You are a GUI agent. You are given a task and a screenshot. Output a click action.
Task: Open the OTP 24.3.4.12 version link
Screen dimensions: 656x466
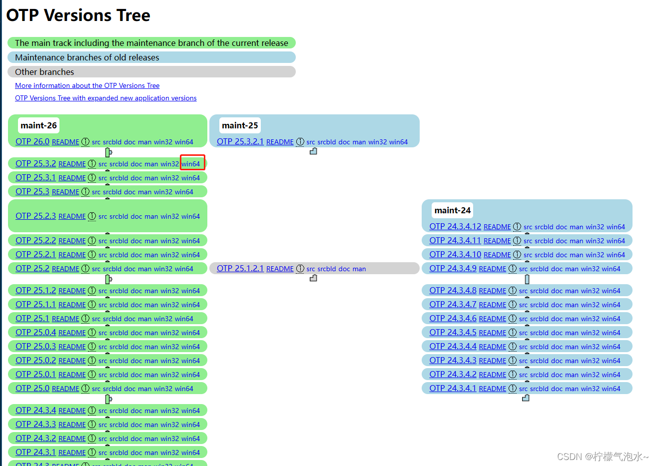(455, 226)
